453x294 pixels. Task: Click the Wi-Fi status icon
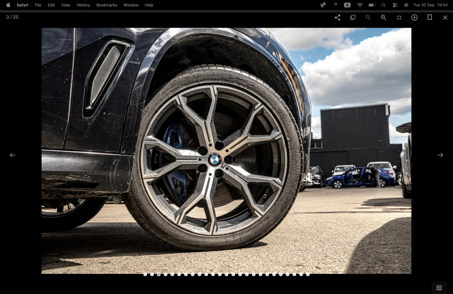360,5
